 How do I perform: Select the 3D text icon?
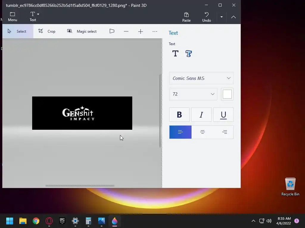(x=189, y=53)
